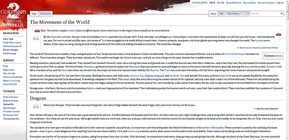Image resolution: width=289 pixels, height=140 pixels.
Task: Open the Discussion tab
Action: 46,14
